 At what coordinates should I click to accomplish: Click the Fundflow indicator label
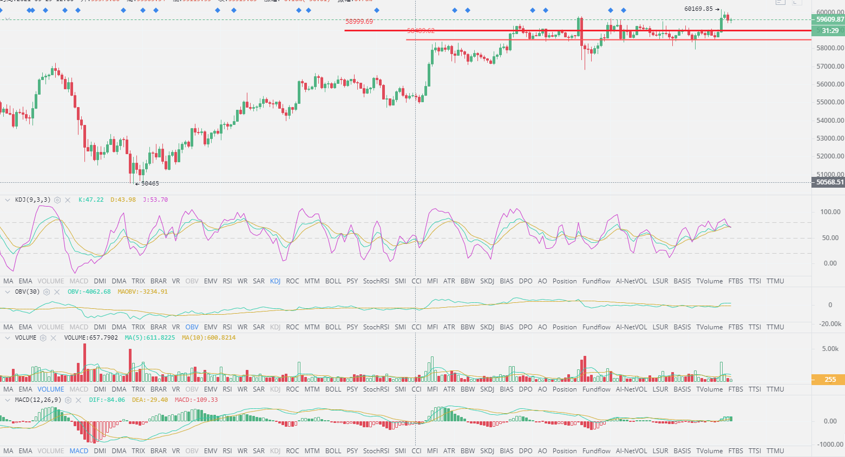[596, 281]
